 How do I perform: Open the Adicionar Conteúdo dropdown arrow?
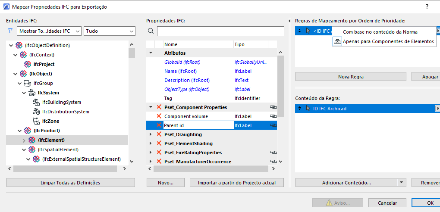[x=402, y=183]
